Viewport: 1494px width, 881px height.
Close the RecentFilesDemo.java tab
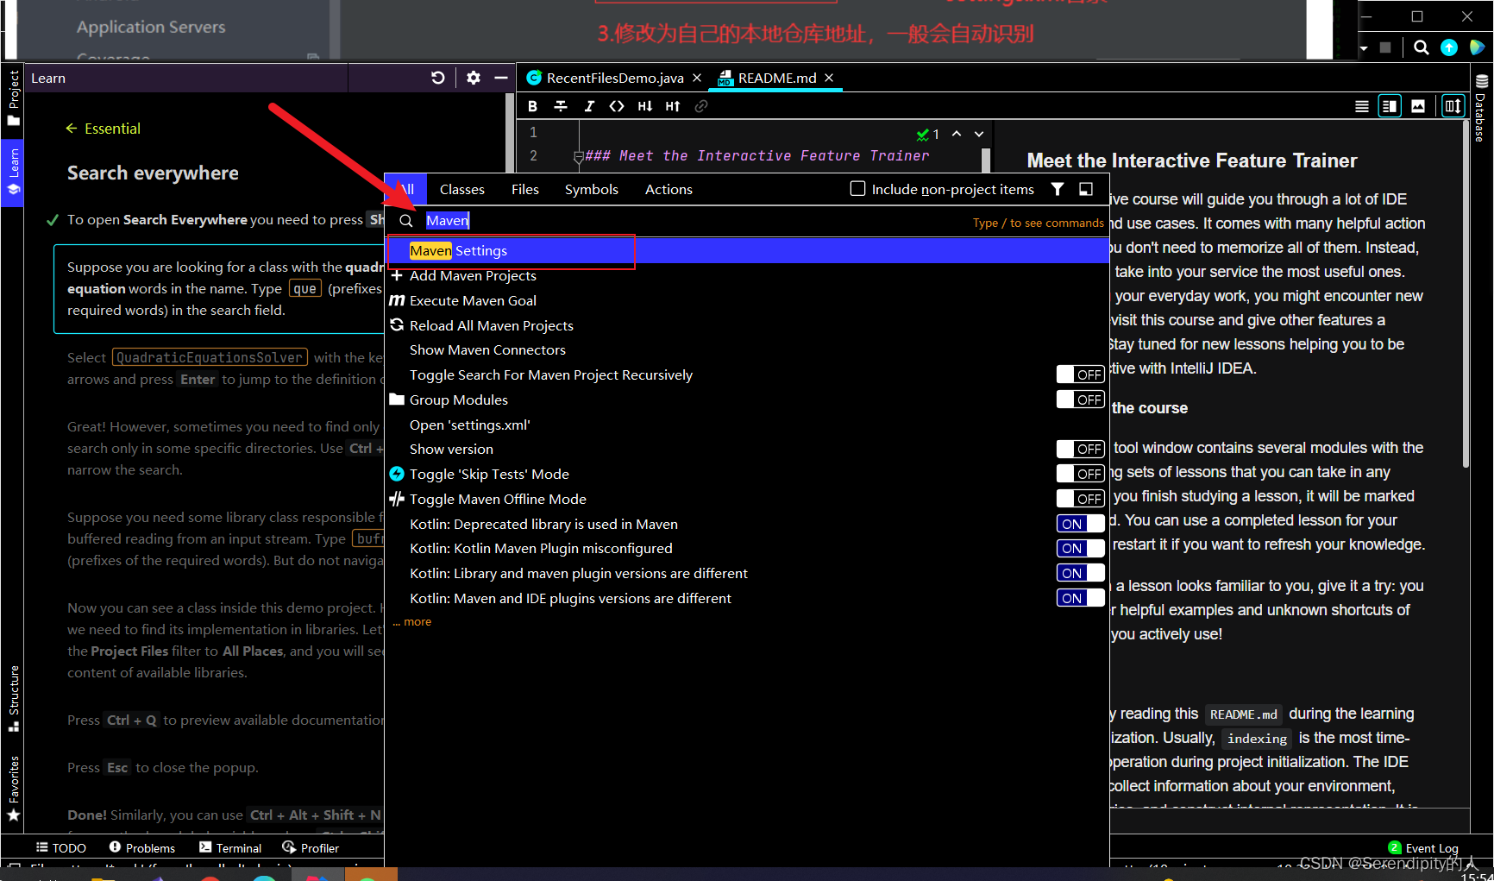(697, 78)
